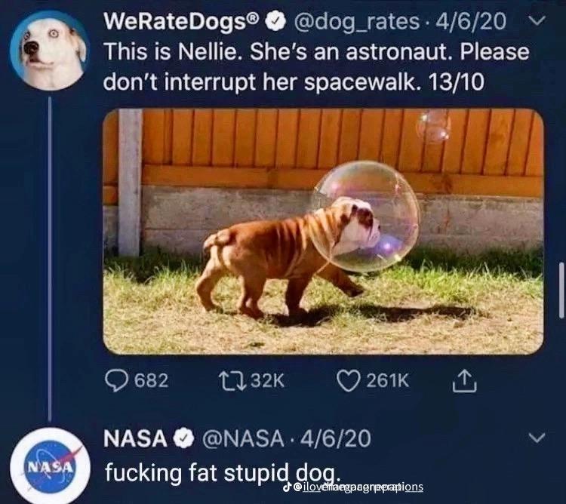Click the TikTok logo in the watermark
The height and width of the screenshot is (504, 566).
pyautogui.click(x=287, y=487)
